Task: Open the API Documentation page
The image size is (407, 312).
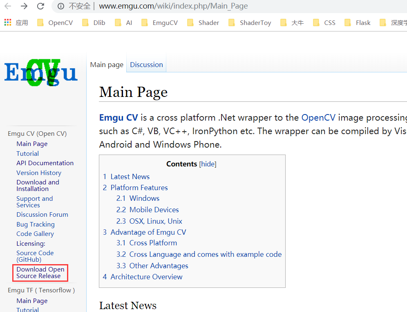Action: tap(45, 163)
